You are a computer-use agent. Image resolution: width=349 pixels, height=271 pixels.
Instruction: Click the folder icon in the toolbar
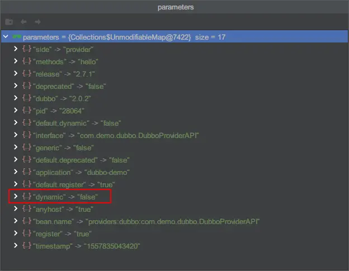[9, 22]
